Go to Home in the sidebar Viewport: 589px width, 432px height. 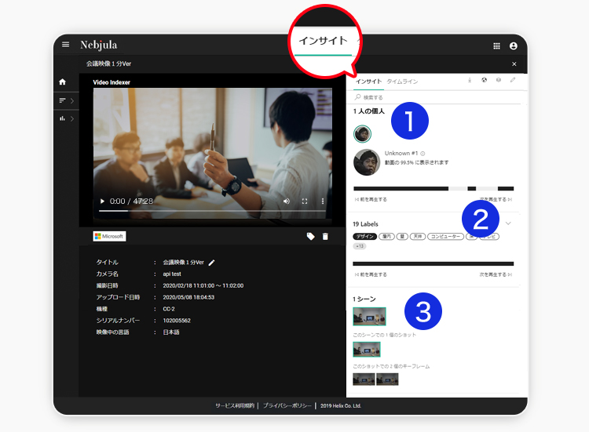click(x=62, y=82)
